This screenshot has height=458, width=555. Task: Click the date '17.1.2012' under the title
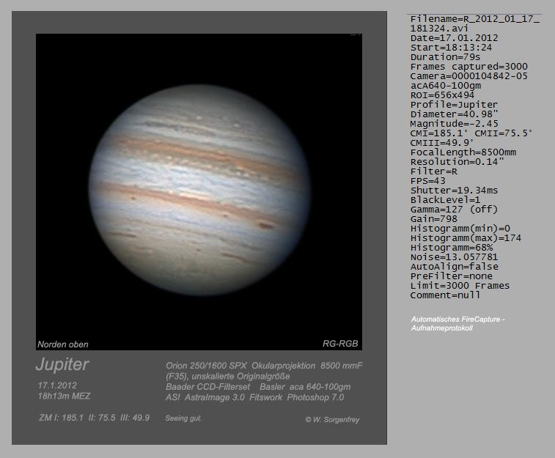57,385
